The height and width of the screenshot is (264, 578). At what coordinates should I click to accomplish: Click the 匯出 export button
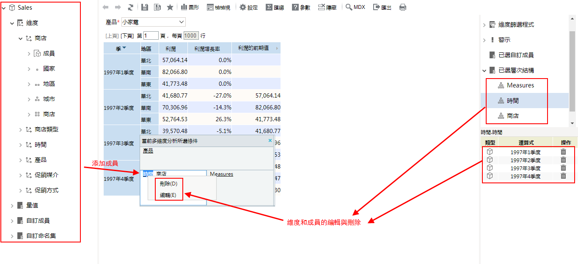coord(382,7)
